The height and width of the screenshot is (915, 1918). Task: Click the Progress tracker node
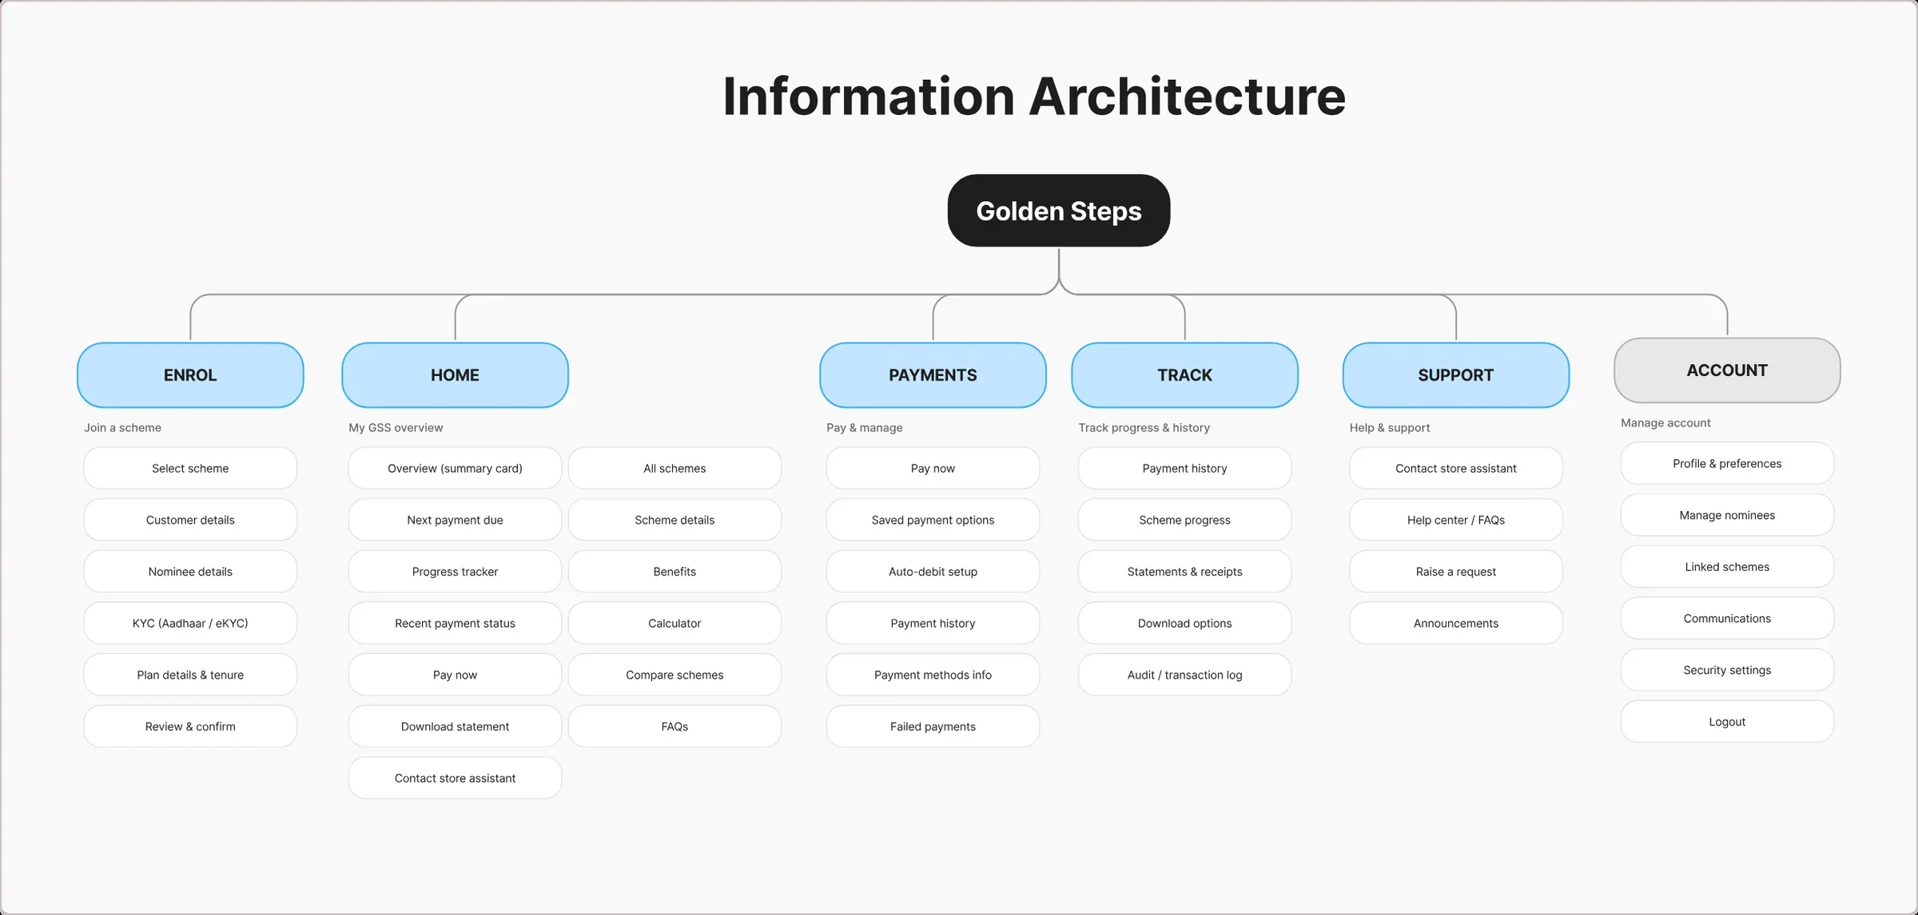[x=455, y=572]
